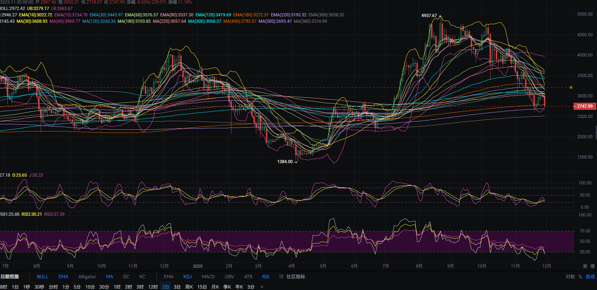Screen dimensions: 597x290
Task: Click the orange alert dot on the price axis
Action: (571, 87)
